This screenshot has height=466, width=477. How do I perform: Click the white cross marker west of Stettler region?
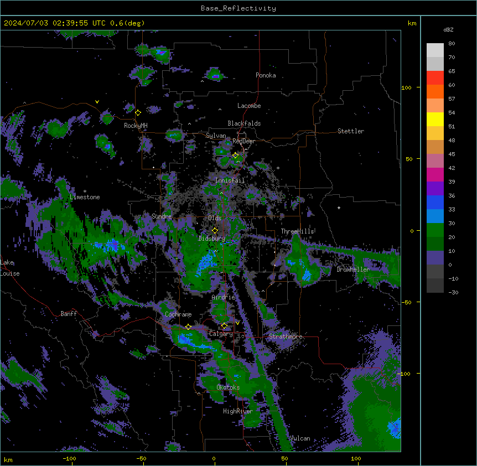tap(339, 208)
